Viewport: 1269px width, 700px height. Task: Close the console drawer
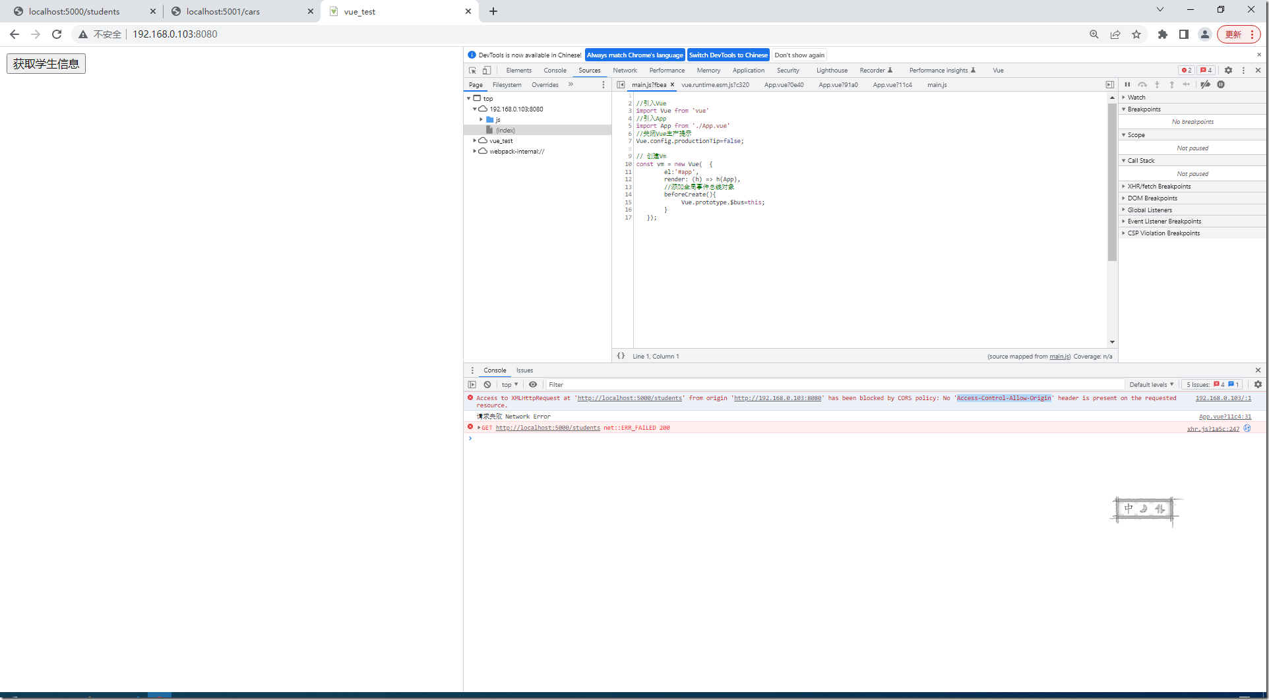click(x=1258, y=370)
